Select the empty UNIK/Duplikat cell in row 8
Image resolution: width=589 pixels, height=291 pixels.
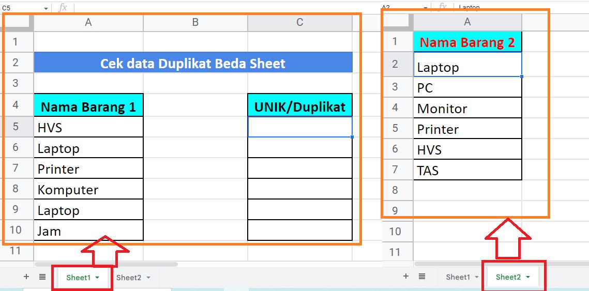(x=300, y=189)
